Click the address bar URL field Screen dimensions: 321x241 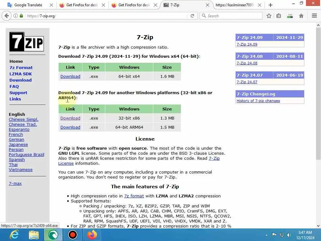pyautogui.click(x=107, y=16)
